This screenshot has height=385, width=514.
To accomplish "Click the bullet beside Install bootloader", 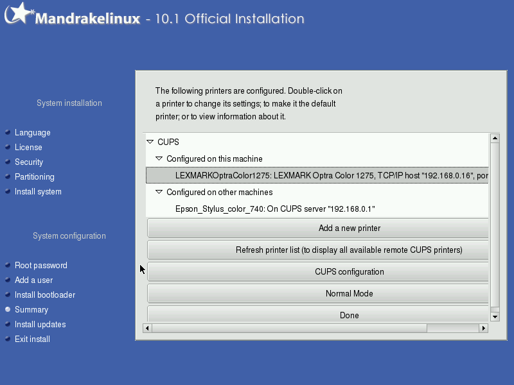I will [8, 295].
